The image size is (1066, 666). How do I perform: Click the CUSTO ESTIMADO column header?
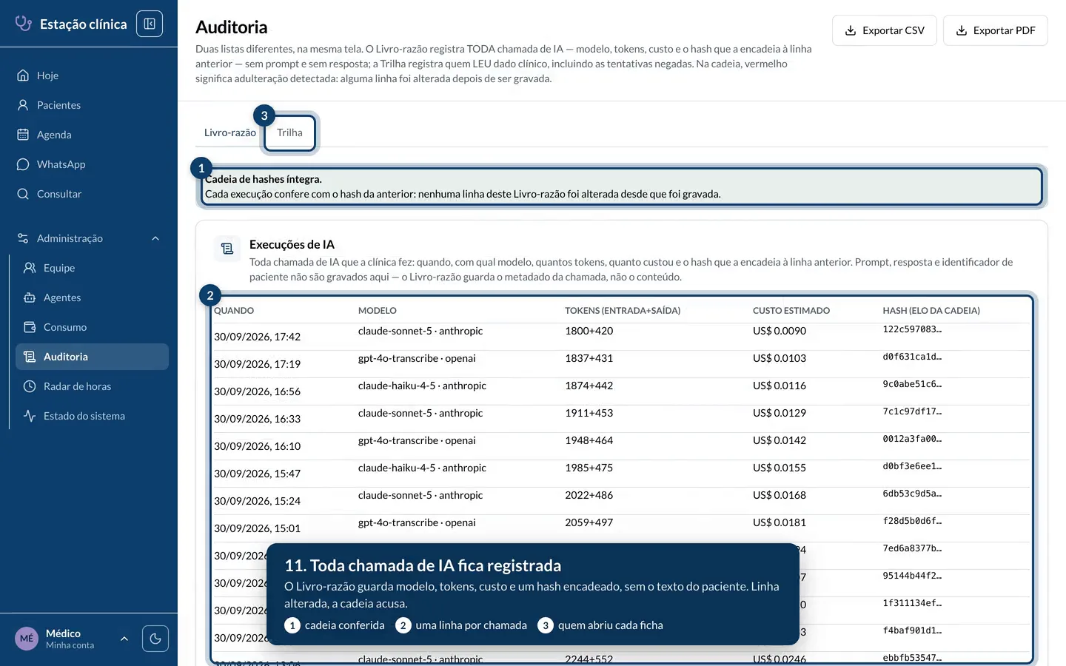[x=791, y=311]
